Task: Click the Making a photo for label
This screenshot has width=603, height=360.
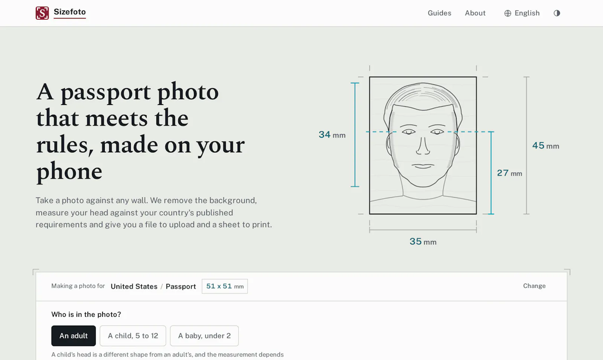Action: click(x=78, y=286)
